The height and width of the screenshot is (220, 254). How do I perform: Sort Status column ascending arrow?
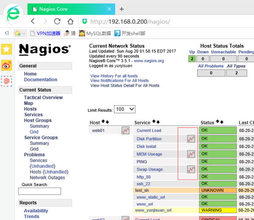(x=217, y=121)
